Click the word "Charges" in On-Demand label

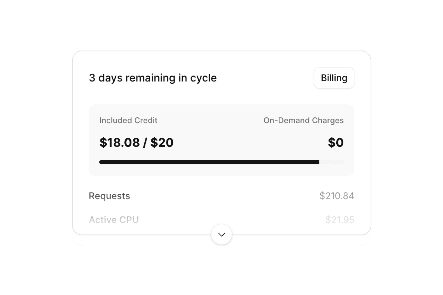[x=328, y=121]
